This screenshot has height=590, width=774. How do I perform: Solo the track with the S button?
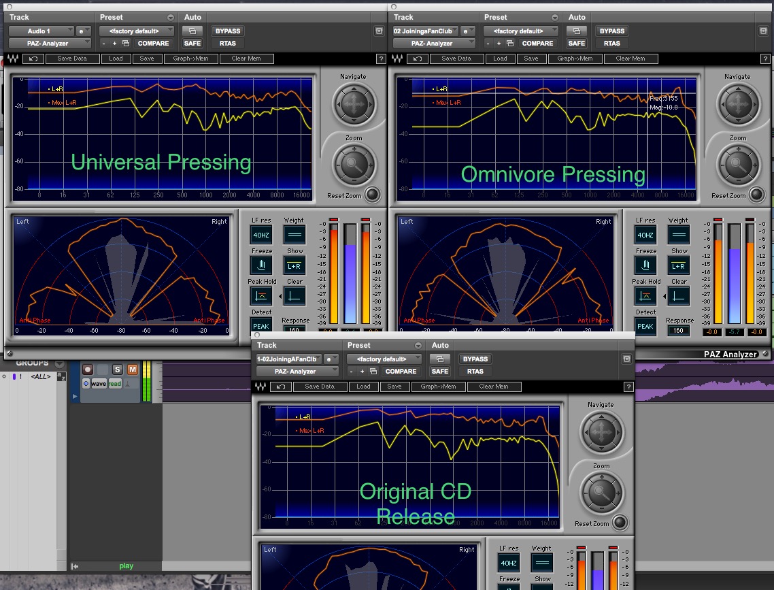pos(117,370)
